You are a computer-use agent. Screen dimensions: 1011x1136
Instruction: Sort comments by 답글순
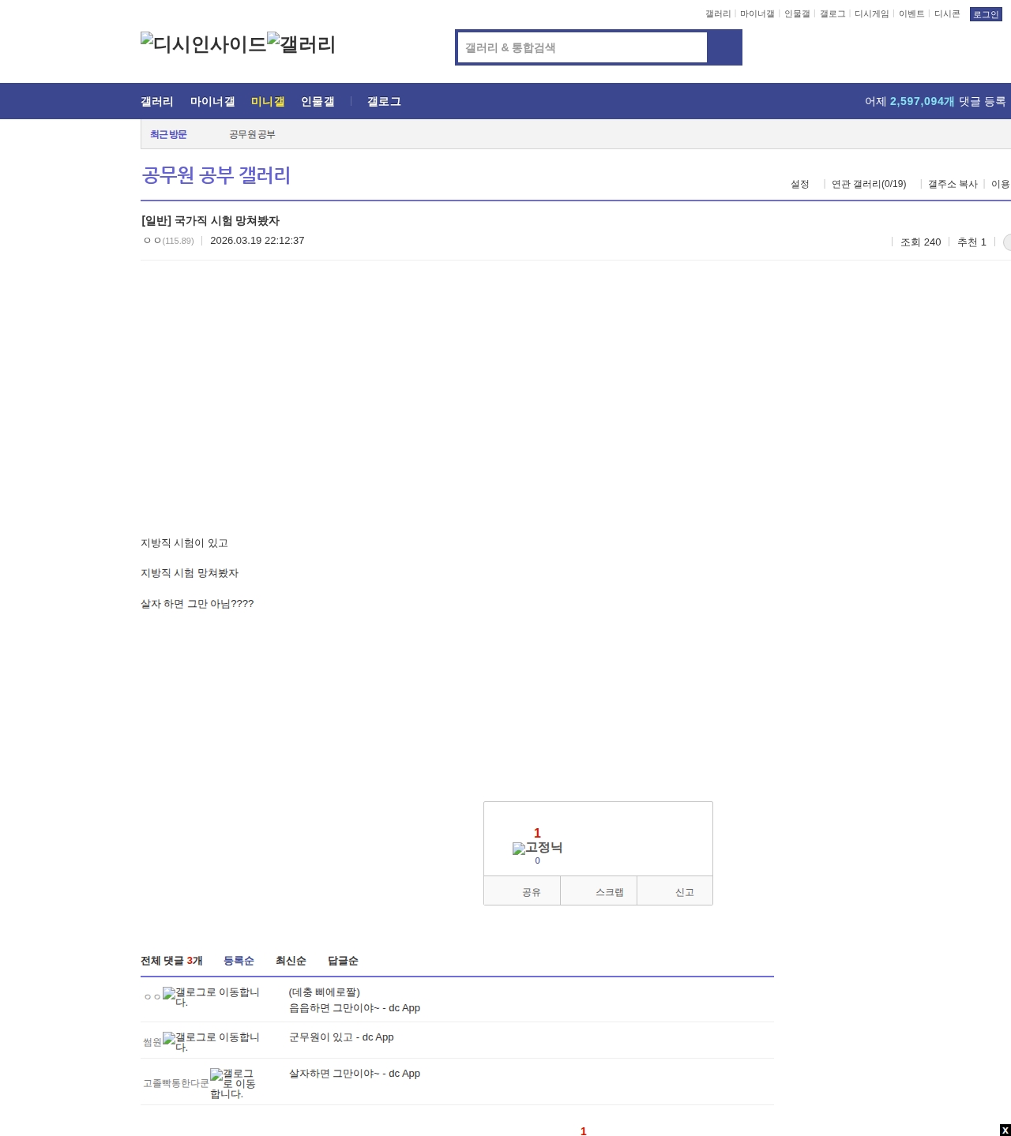click(343, 961)
